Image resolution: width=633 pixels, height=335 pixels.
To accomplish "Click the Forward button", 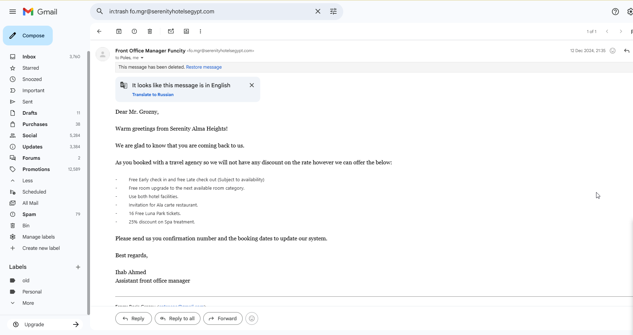I will point(223,318).
